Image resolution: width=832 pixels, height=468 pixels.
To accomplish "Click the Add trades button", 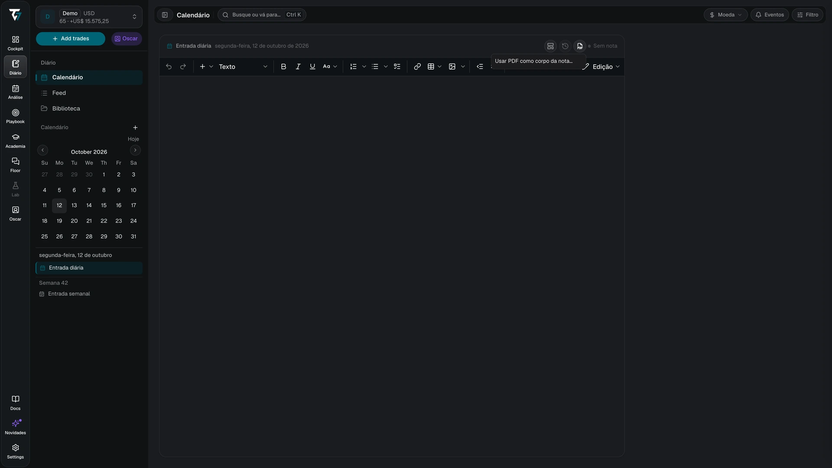I will point(71,39).
